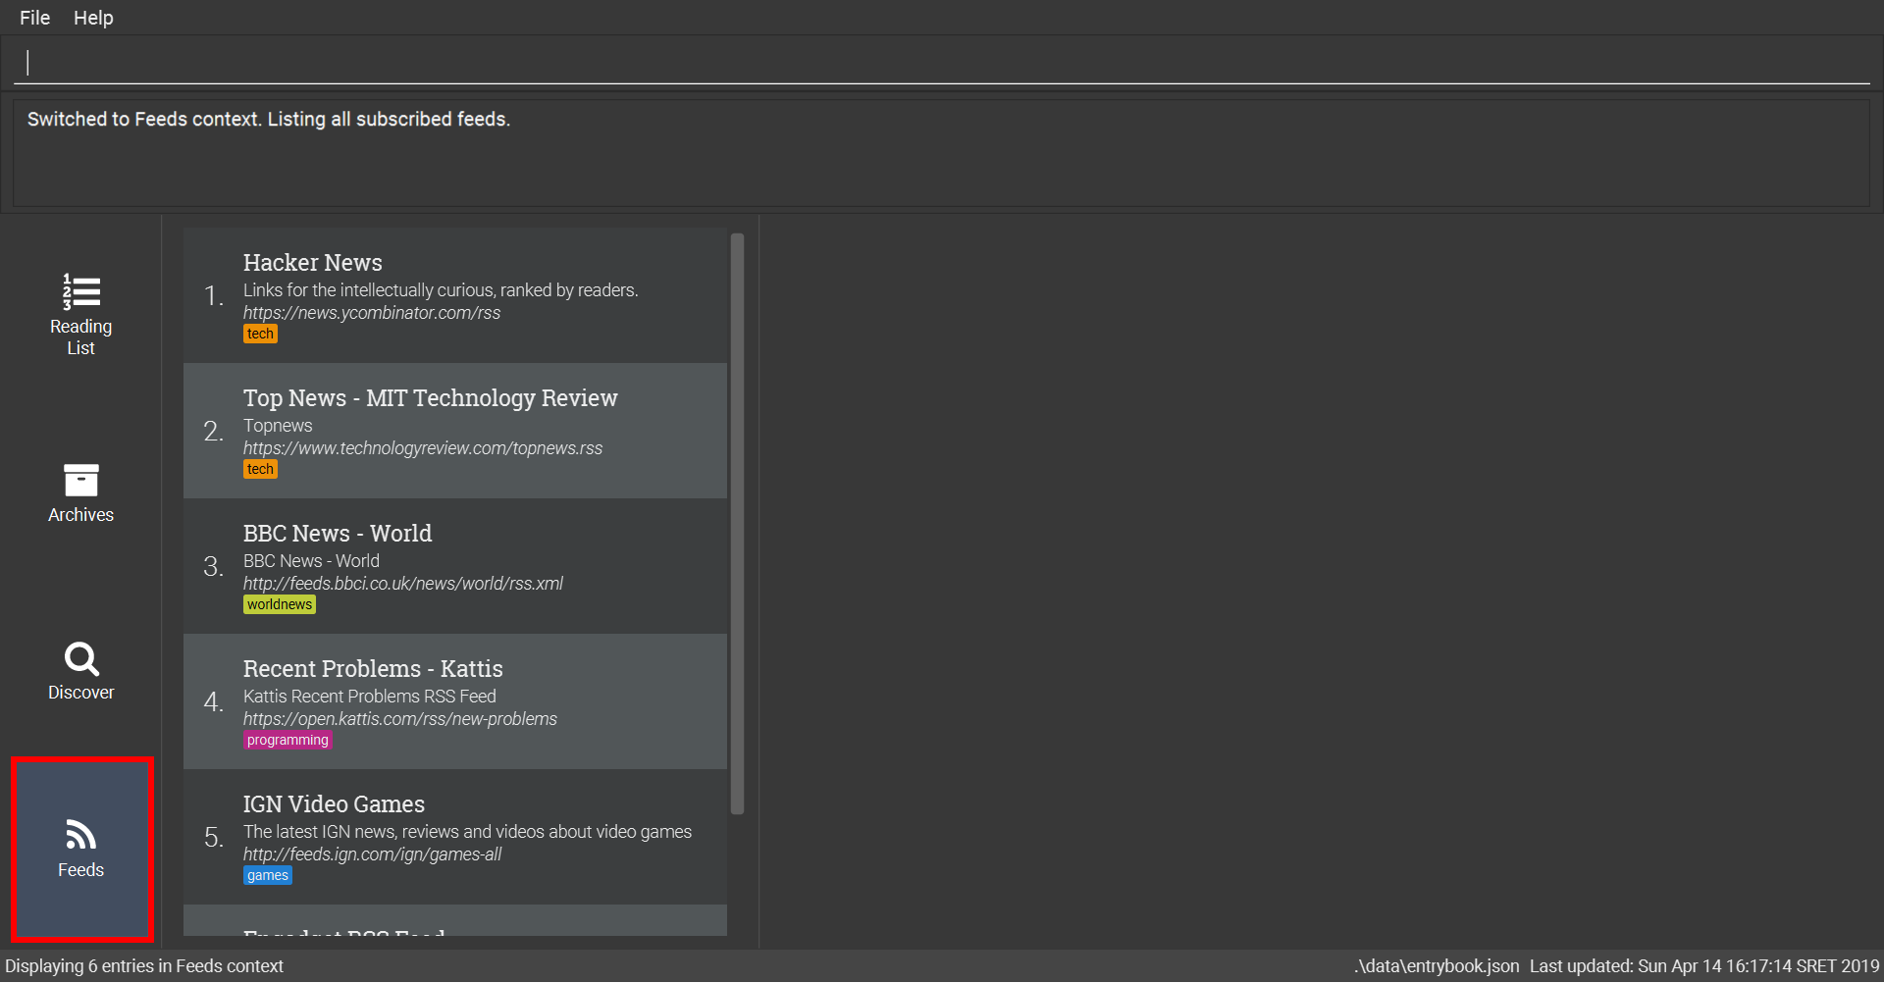The image size is (1884, 983).
Task: Click 'Displaying 6 entries in Feeds context' status
Action: click(x=144, y=966)
